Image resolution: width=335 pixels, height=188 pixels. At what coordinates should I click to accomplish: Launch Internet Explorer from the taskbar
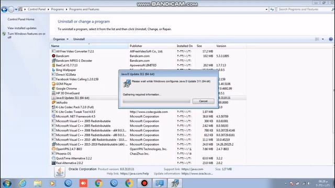click(x=23, y=183)
